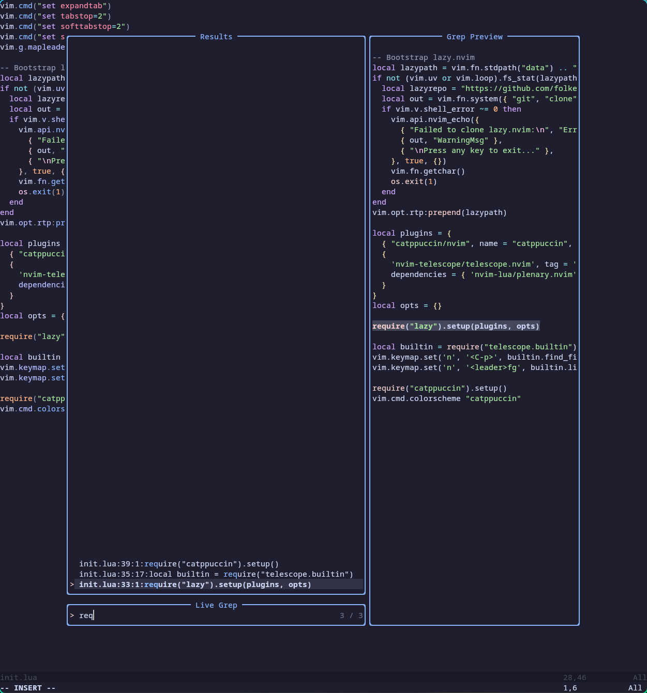
Task: Click the "3 / 3" match counter
Action: pyautogui.click(x=351, y=615)
